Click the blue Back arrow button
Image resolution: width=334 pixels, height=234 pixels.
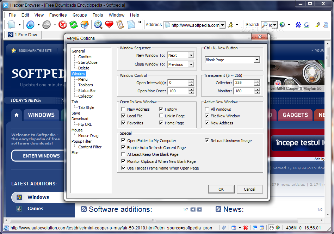(30, 25)
